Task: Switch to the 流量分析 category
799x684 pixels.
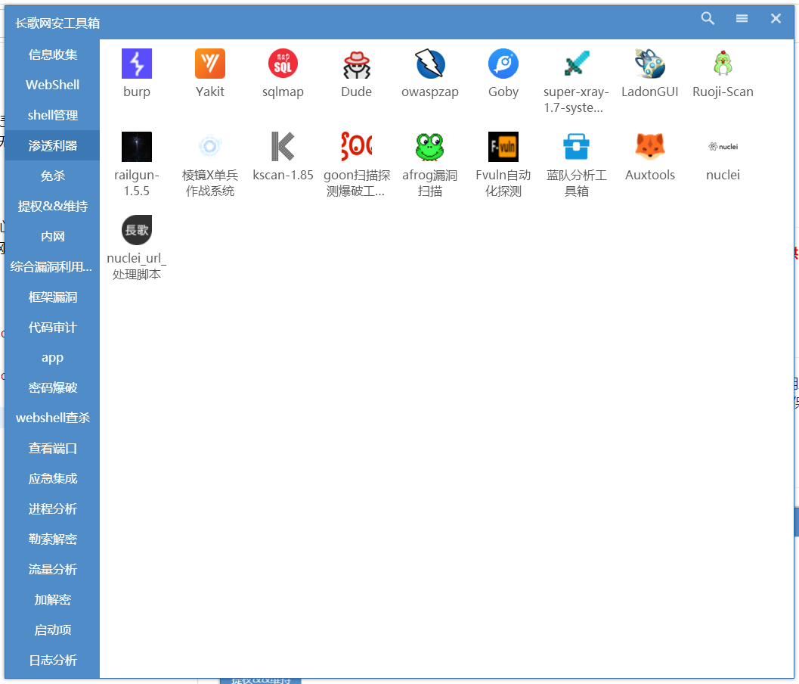Action: click(52, 569)
